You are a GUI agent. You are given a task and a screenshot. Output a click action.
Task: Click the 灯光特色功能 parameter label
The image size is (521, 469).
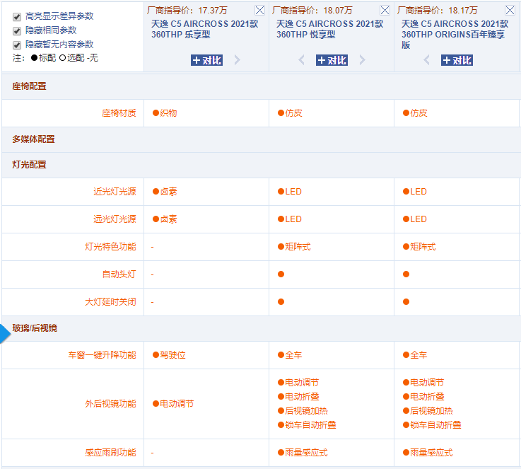pos(110,247)
